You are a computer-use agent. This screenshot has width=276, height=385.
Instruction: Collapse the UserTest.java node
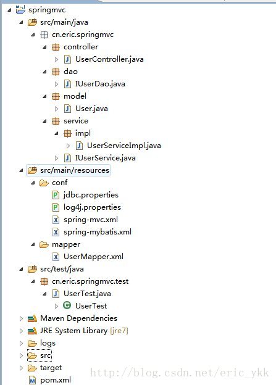click(44, 294)
